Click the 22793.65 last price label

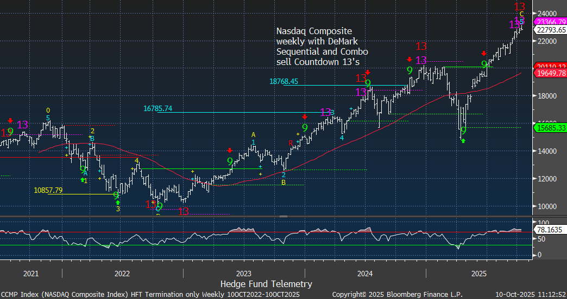[551, 30]
